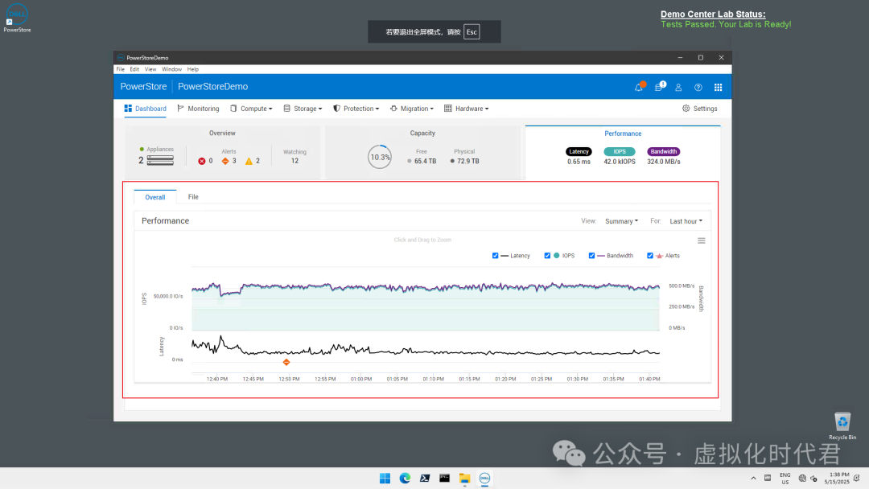Select the Overview card
This screenshot has width=869, height=489.
pyautogui.click(x=222, y=152)
